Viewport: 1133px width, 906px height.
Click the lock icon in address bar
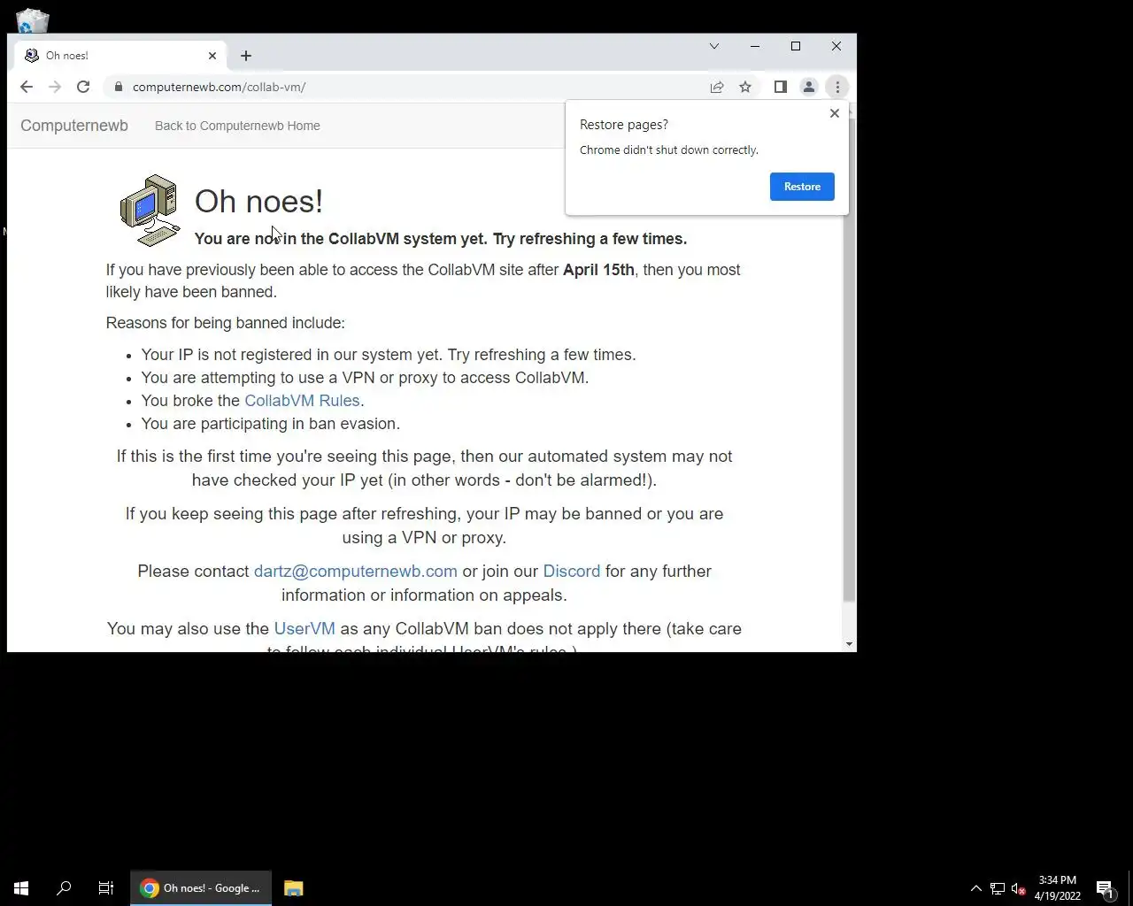coord(117,87)
